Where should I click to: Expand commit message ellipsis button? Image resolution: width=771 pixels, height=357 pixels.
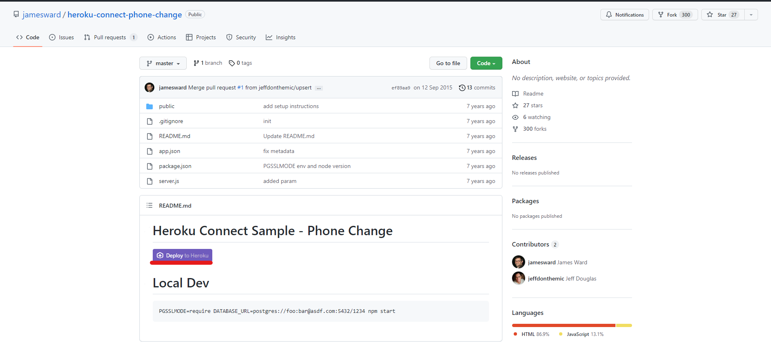(319, 88)
